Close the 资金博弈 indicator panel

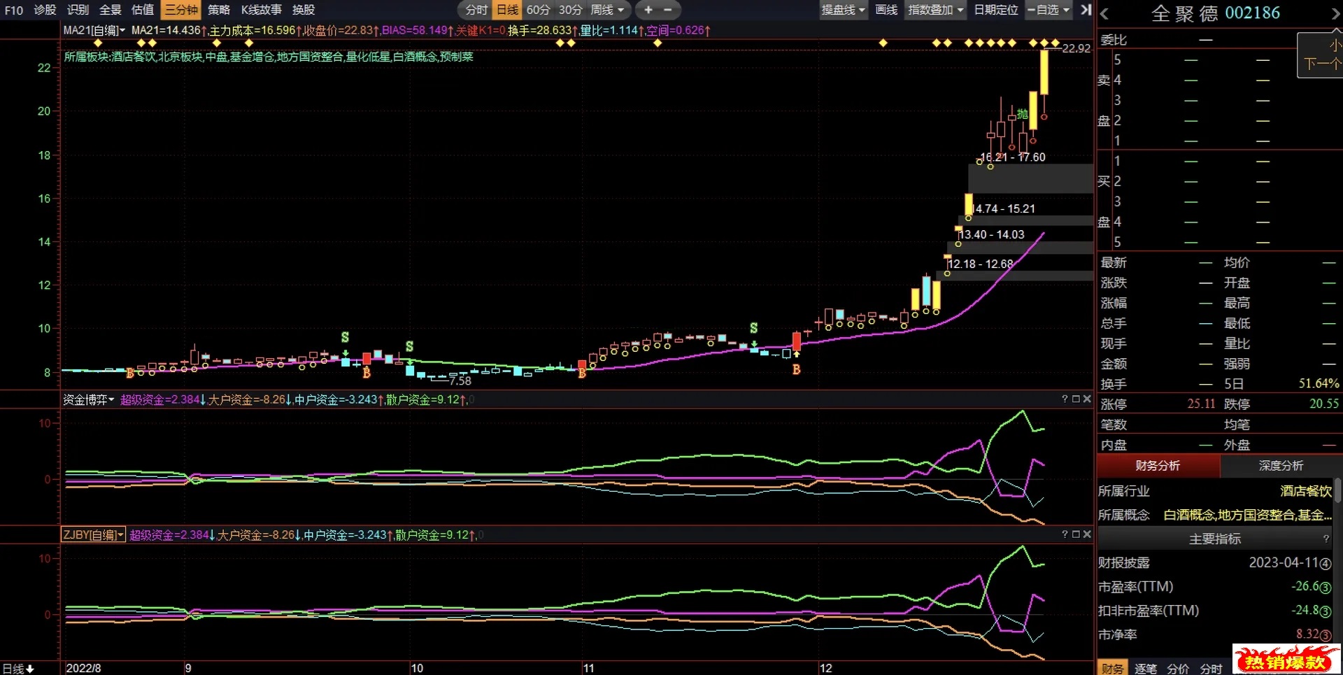(x=1087, y=399)
